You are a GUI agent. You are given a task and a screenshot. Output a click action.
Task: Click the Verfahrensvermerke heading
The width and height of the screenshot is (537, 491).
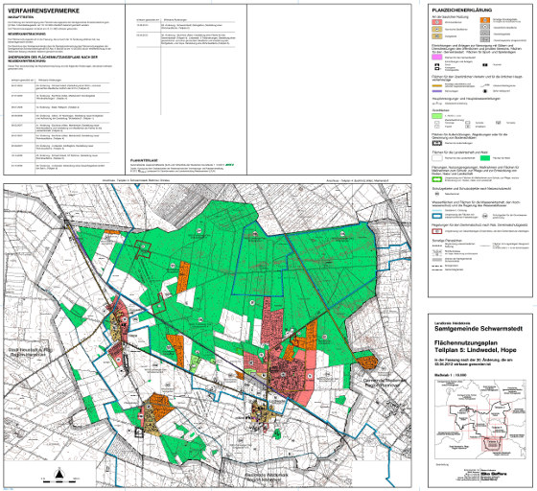click(43, 11)
